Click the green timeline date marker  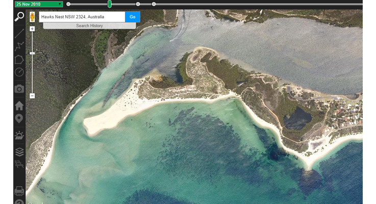(x=109, y=4)
